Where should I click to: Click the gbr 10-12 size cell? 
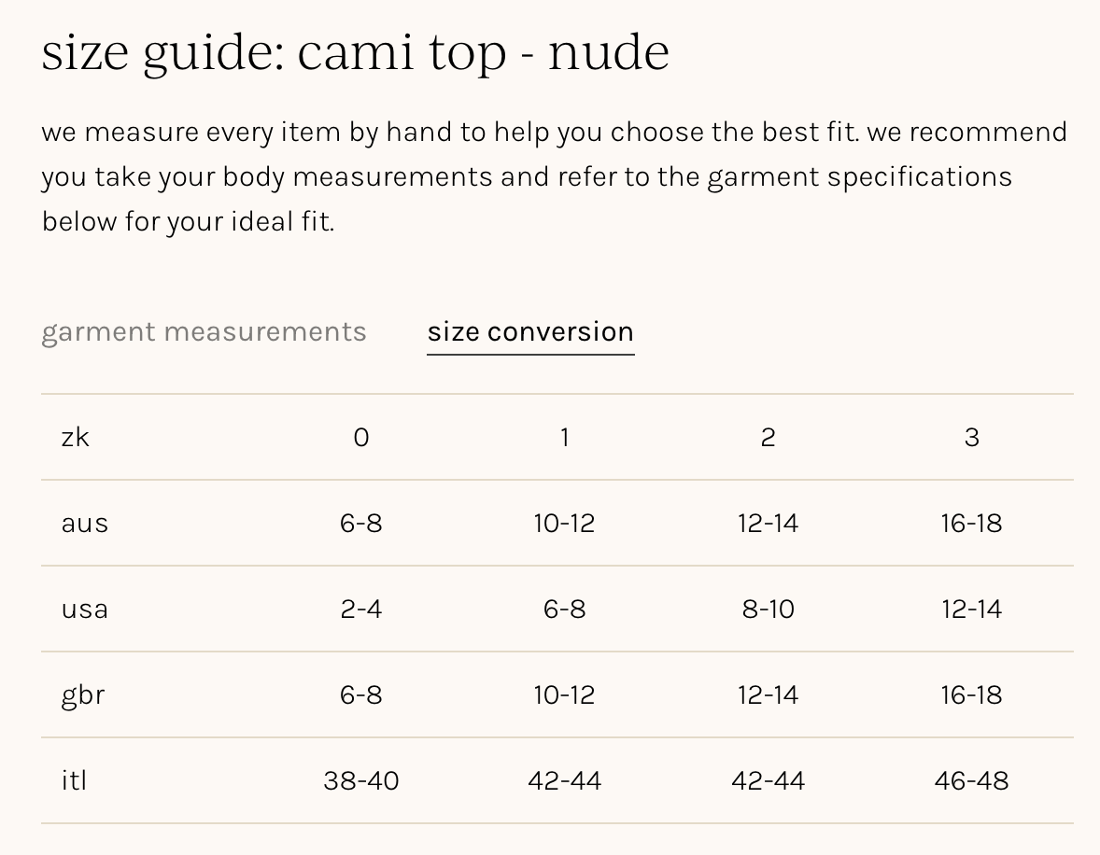coord(565,694)
